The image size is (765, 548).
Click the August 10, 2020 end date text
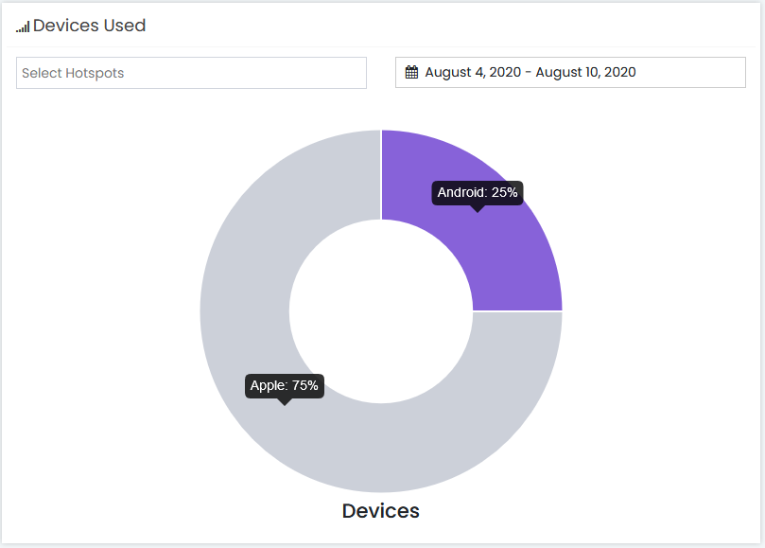coord(585,72)
